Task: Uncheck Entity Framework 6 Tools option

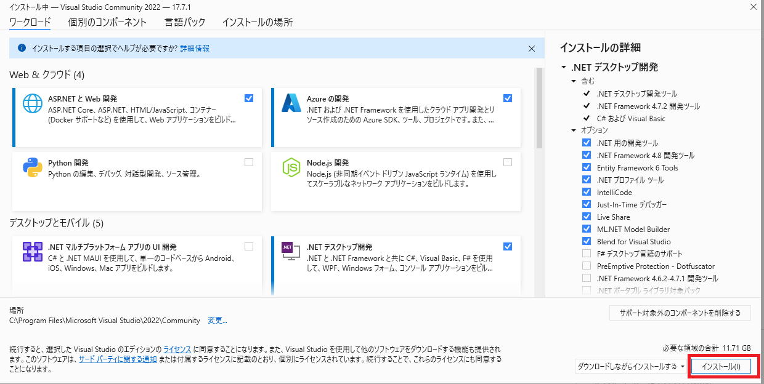Action: (587, 167)
